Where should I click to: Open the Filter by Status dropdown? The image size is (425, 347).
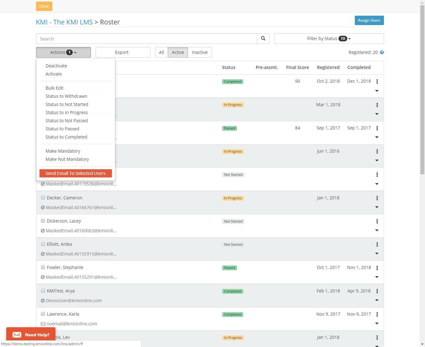328,39
